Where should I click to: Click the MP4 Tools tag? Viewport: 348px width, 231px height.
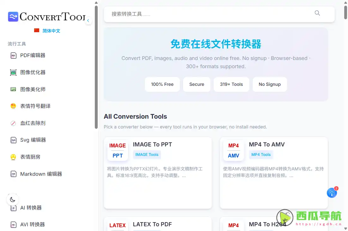[x=261, y=155]
